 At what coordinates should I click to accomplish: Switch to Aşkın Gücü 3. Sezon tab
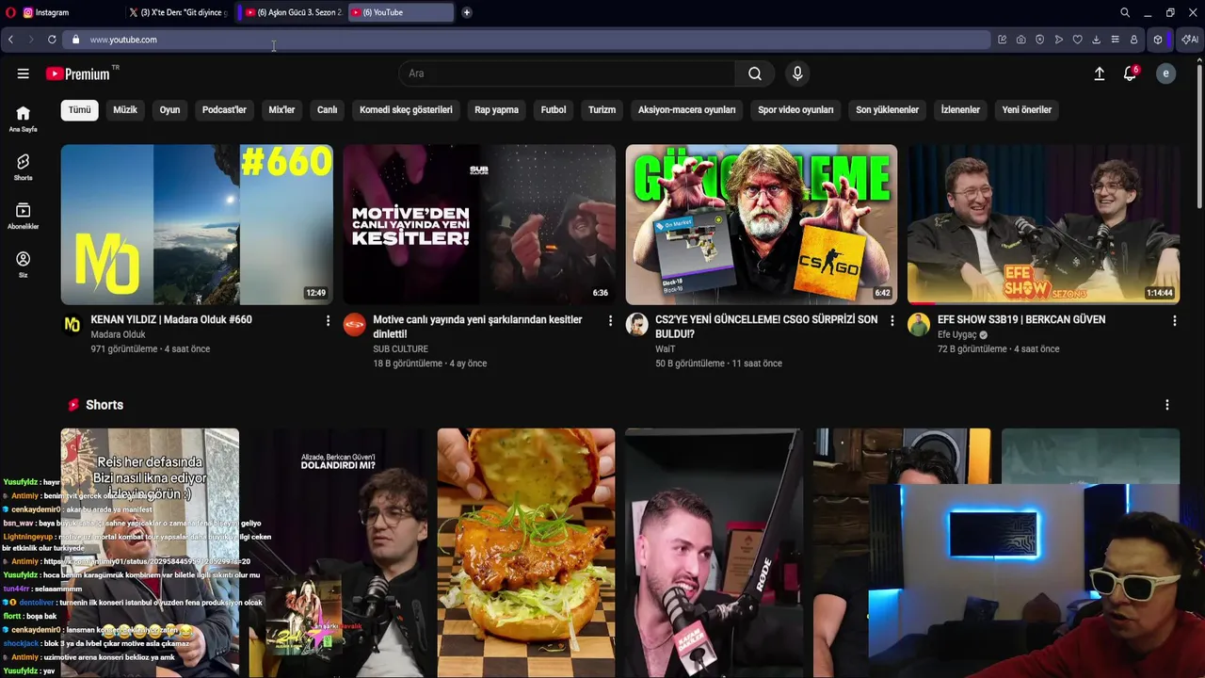coord(292,12)
